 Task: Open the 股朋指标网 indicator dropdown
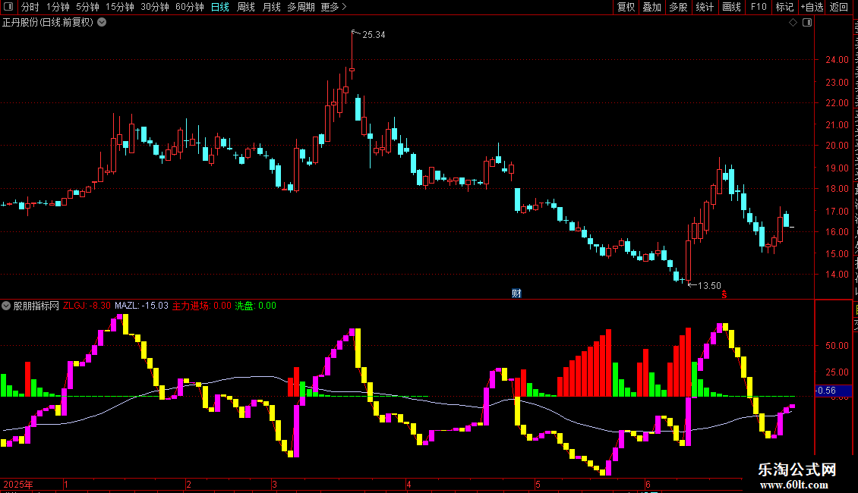click(6, 306)
